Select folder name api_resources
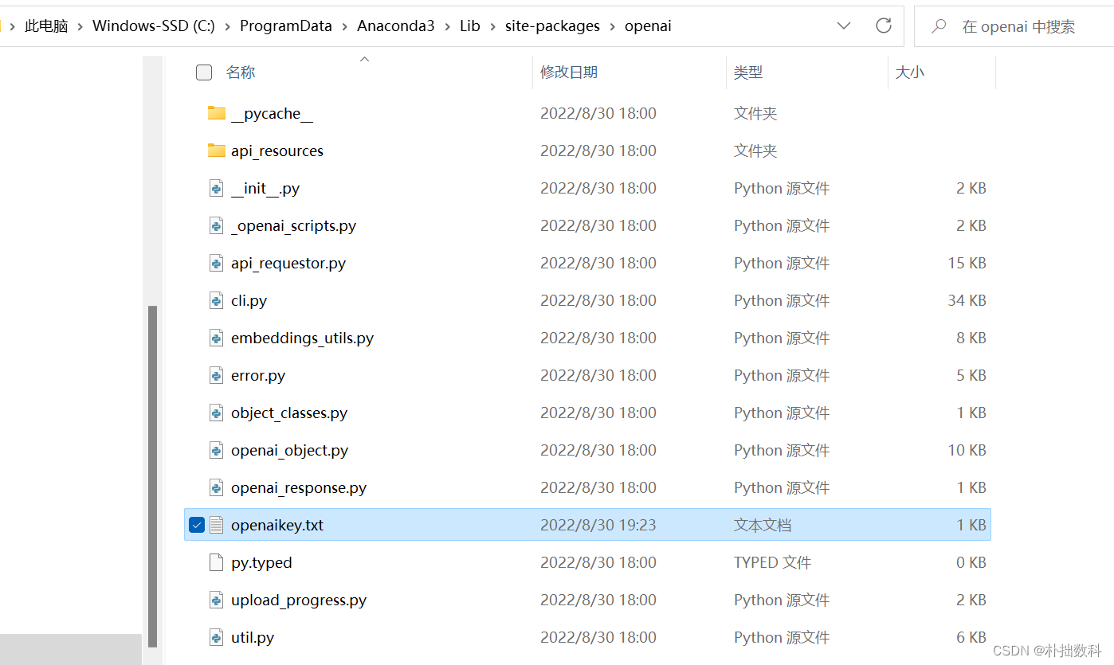The height and width of the screenshot is (665, 1114). coord(277,151)
